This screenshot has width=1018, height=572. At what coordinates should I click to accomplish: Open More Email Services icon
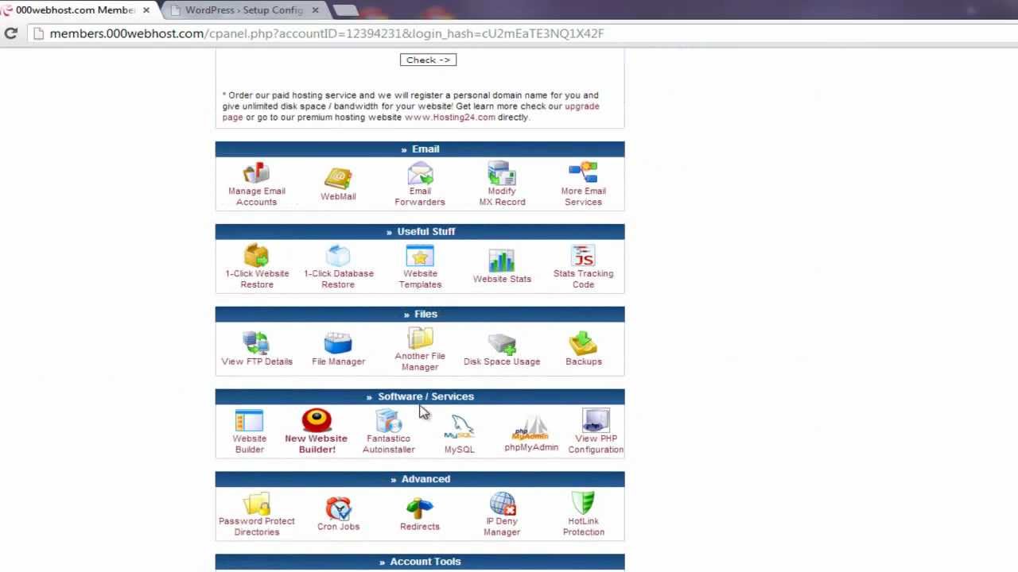[583, 172]
